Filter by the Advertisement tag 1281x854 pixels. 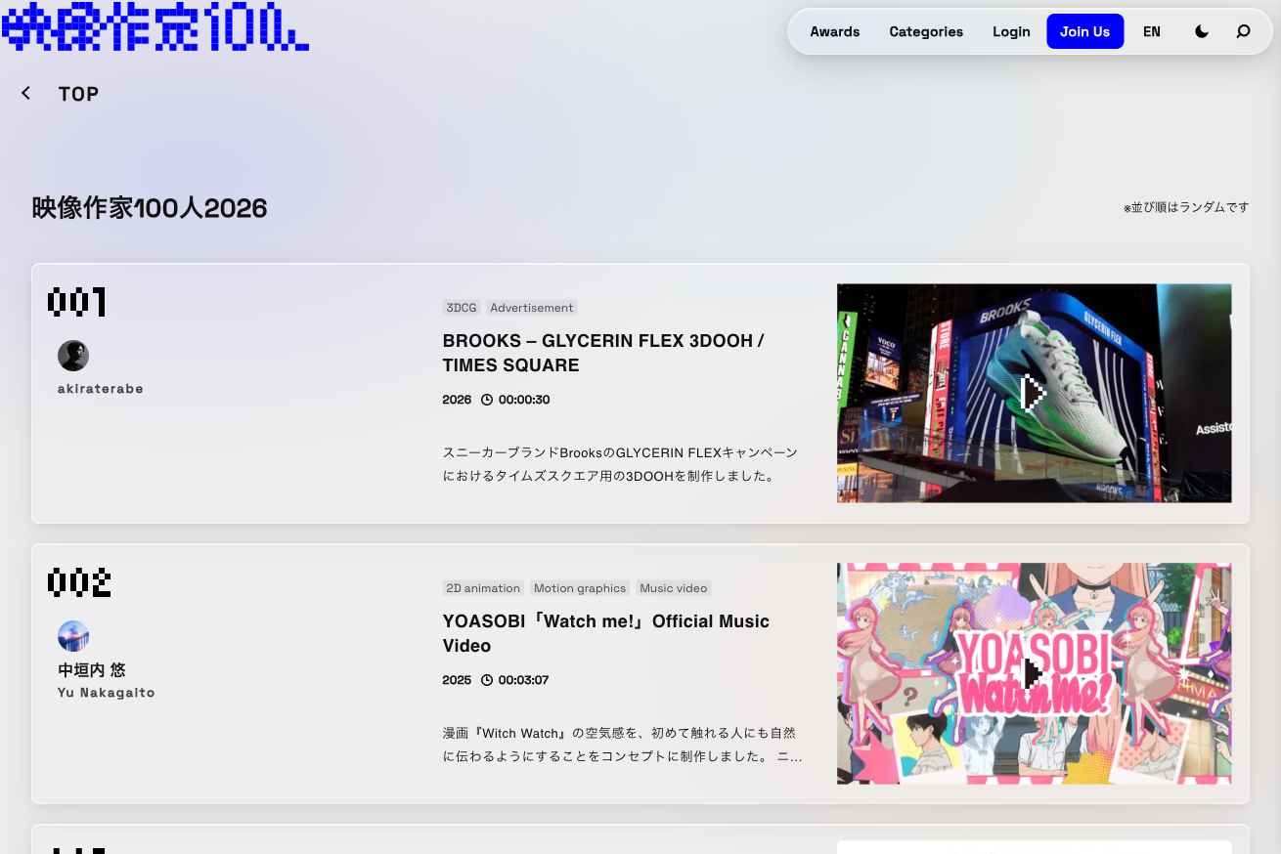(x=532, y=308)
